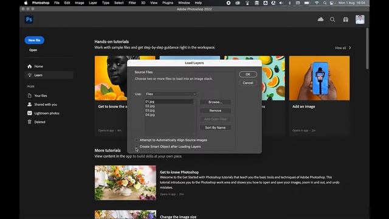This screenshot has height=219, width=389.
Task: Click the Spotlight search icon in menu bar
Action: pyautogui.click(x=325, y=3)
